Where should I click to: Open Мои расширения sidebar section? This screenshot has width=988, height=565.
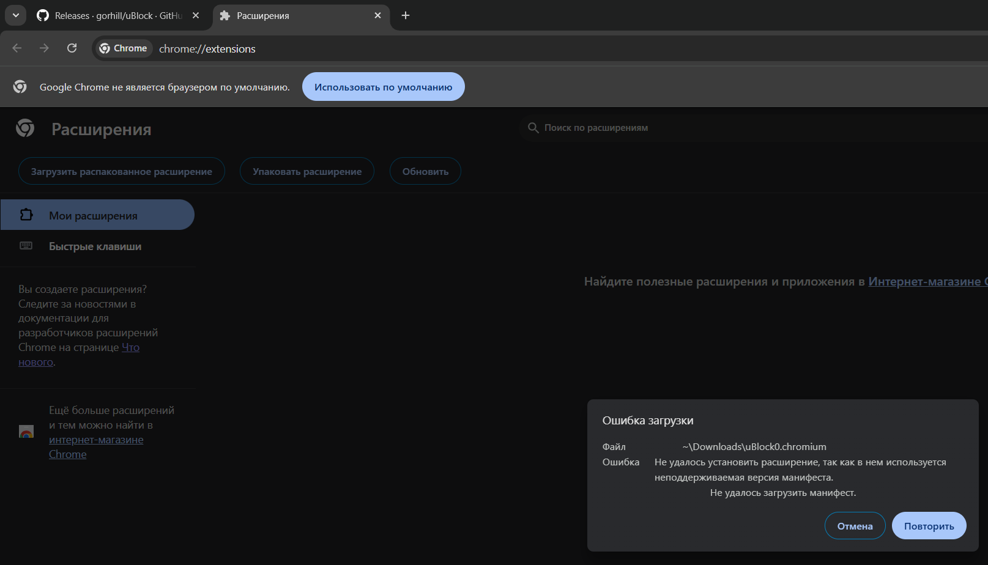pos(97,215)
